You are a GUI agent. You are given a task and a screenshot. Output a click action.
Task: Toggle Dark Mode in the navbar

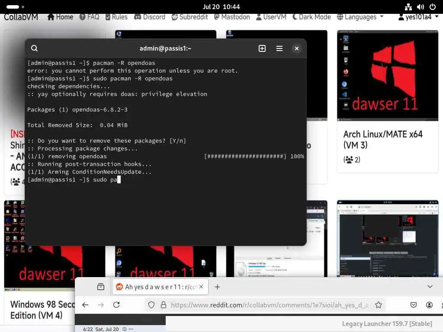tap(311, 17)
